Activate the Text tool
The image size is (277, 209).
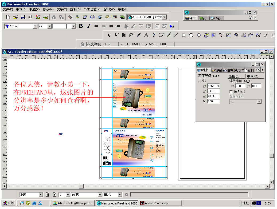(x=146, y=35)
